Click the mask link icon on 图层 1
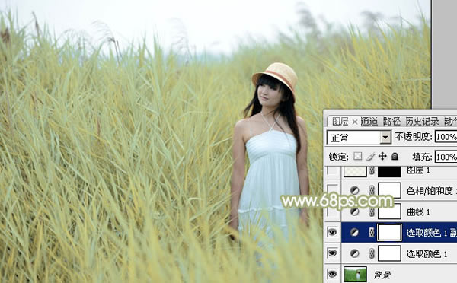The width and height of the screenshot is (457, 283). coord(372,171)
